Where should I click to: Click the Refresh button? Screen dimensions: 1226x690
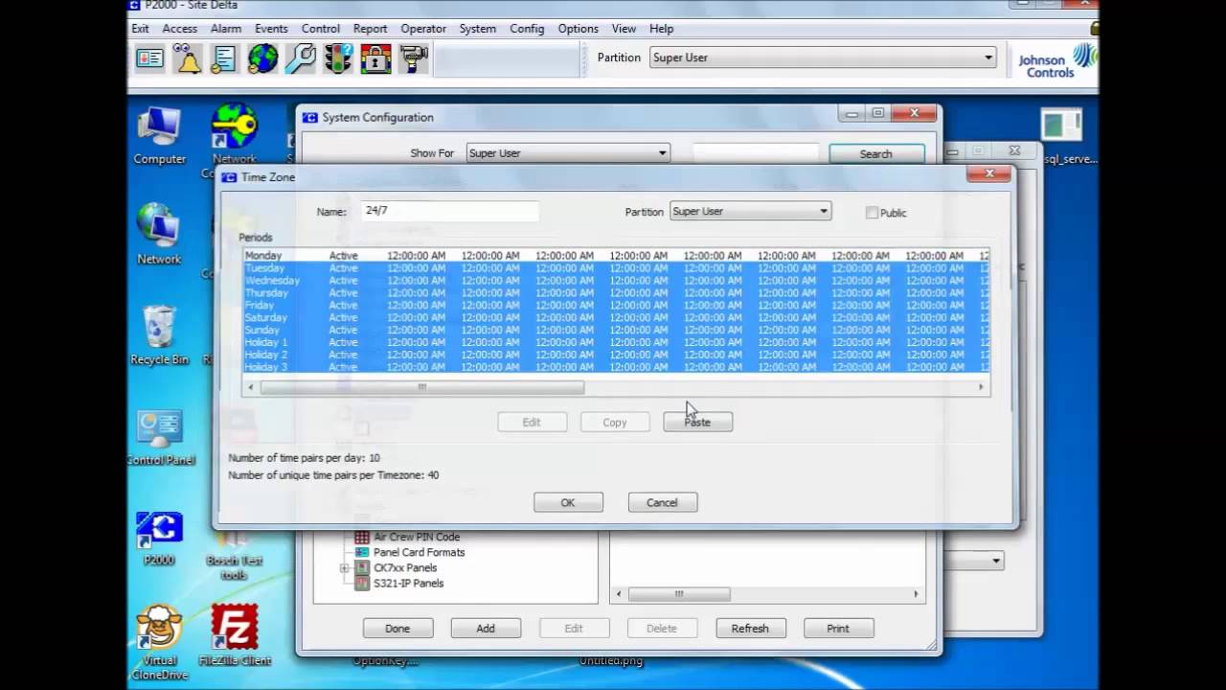[x=750, y=629]
